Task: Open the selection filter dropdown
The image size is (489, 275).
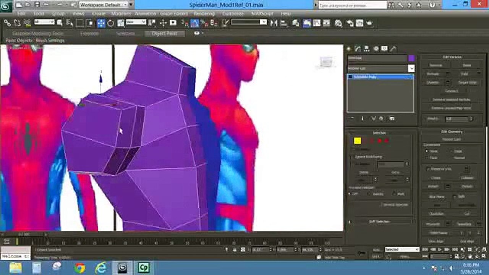Action: pyautogui.click(x=44, y=22)
